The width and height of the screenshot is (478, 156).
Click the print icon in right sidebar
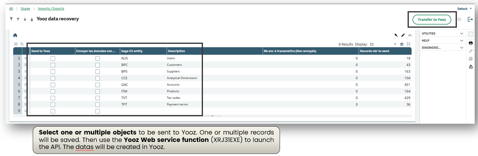point(471,43)
